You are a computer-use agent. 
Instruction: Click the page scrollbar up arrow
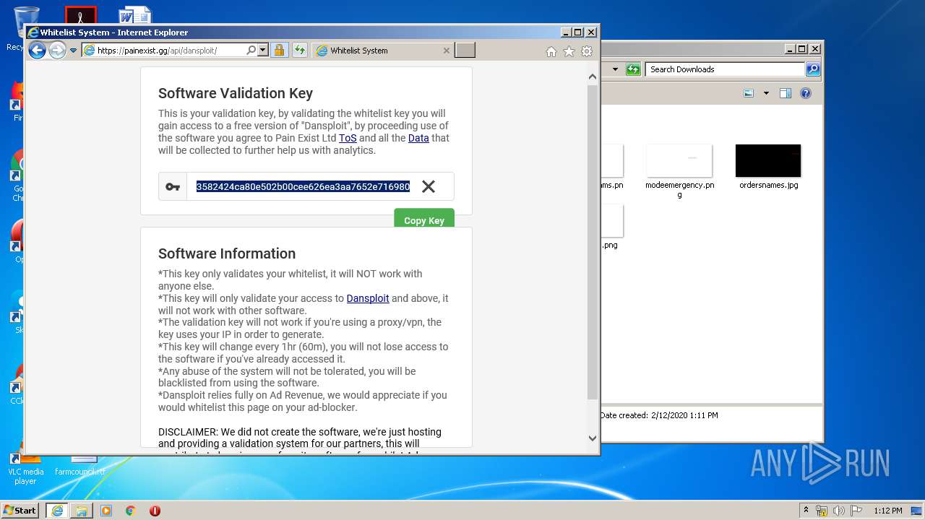click(x=593, y=77)
